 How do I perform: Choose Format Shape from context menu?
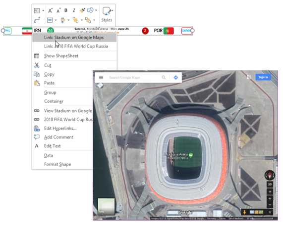(x=62, y=164)
